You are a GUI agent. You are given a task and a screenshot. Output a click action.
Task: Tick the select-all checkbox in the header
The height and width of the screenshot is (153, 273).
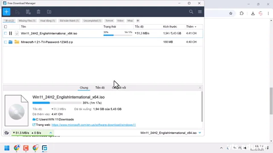coord(6,27)
